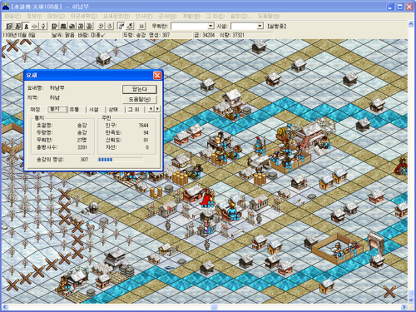This screenshot has width=416, height=312.
Task: Open the 파일(F) menu
Action: [x=13, y=16]
